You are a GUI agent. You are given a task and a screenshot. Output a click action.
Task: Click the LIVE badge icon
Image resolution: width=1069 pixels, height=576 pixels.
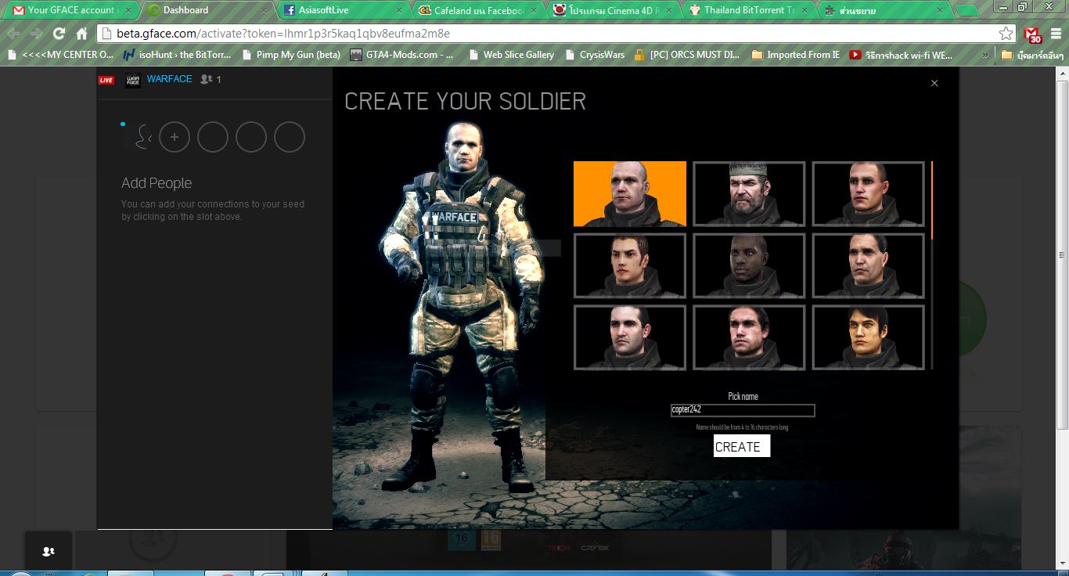106,80
